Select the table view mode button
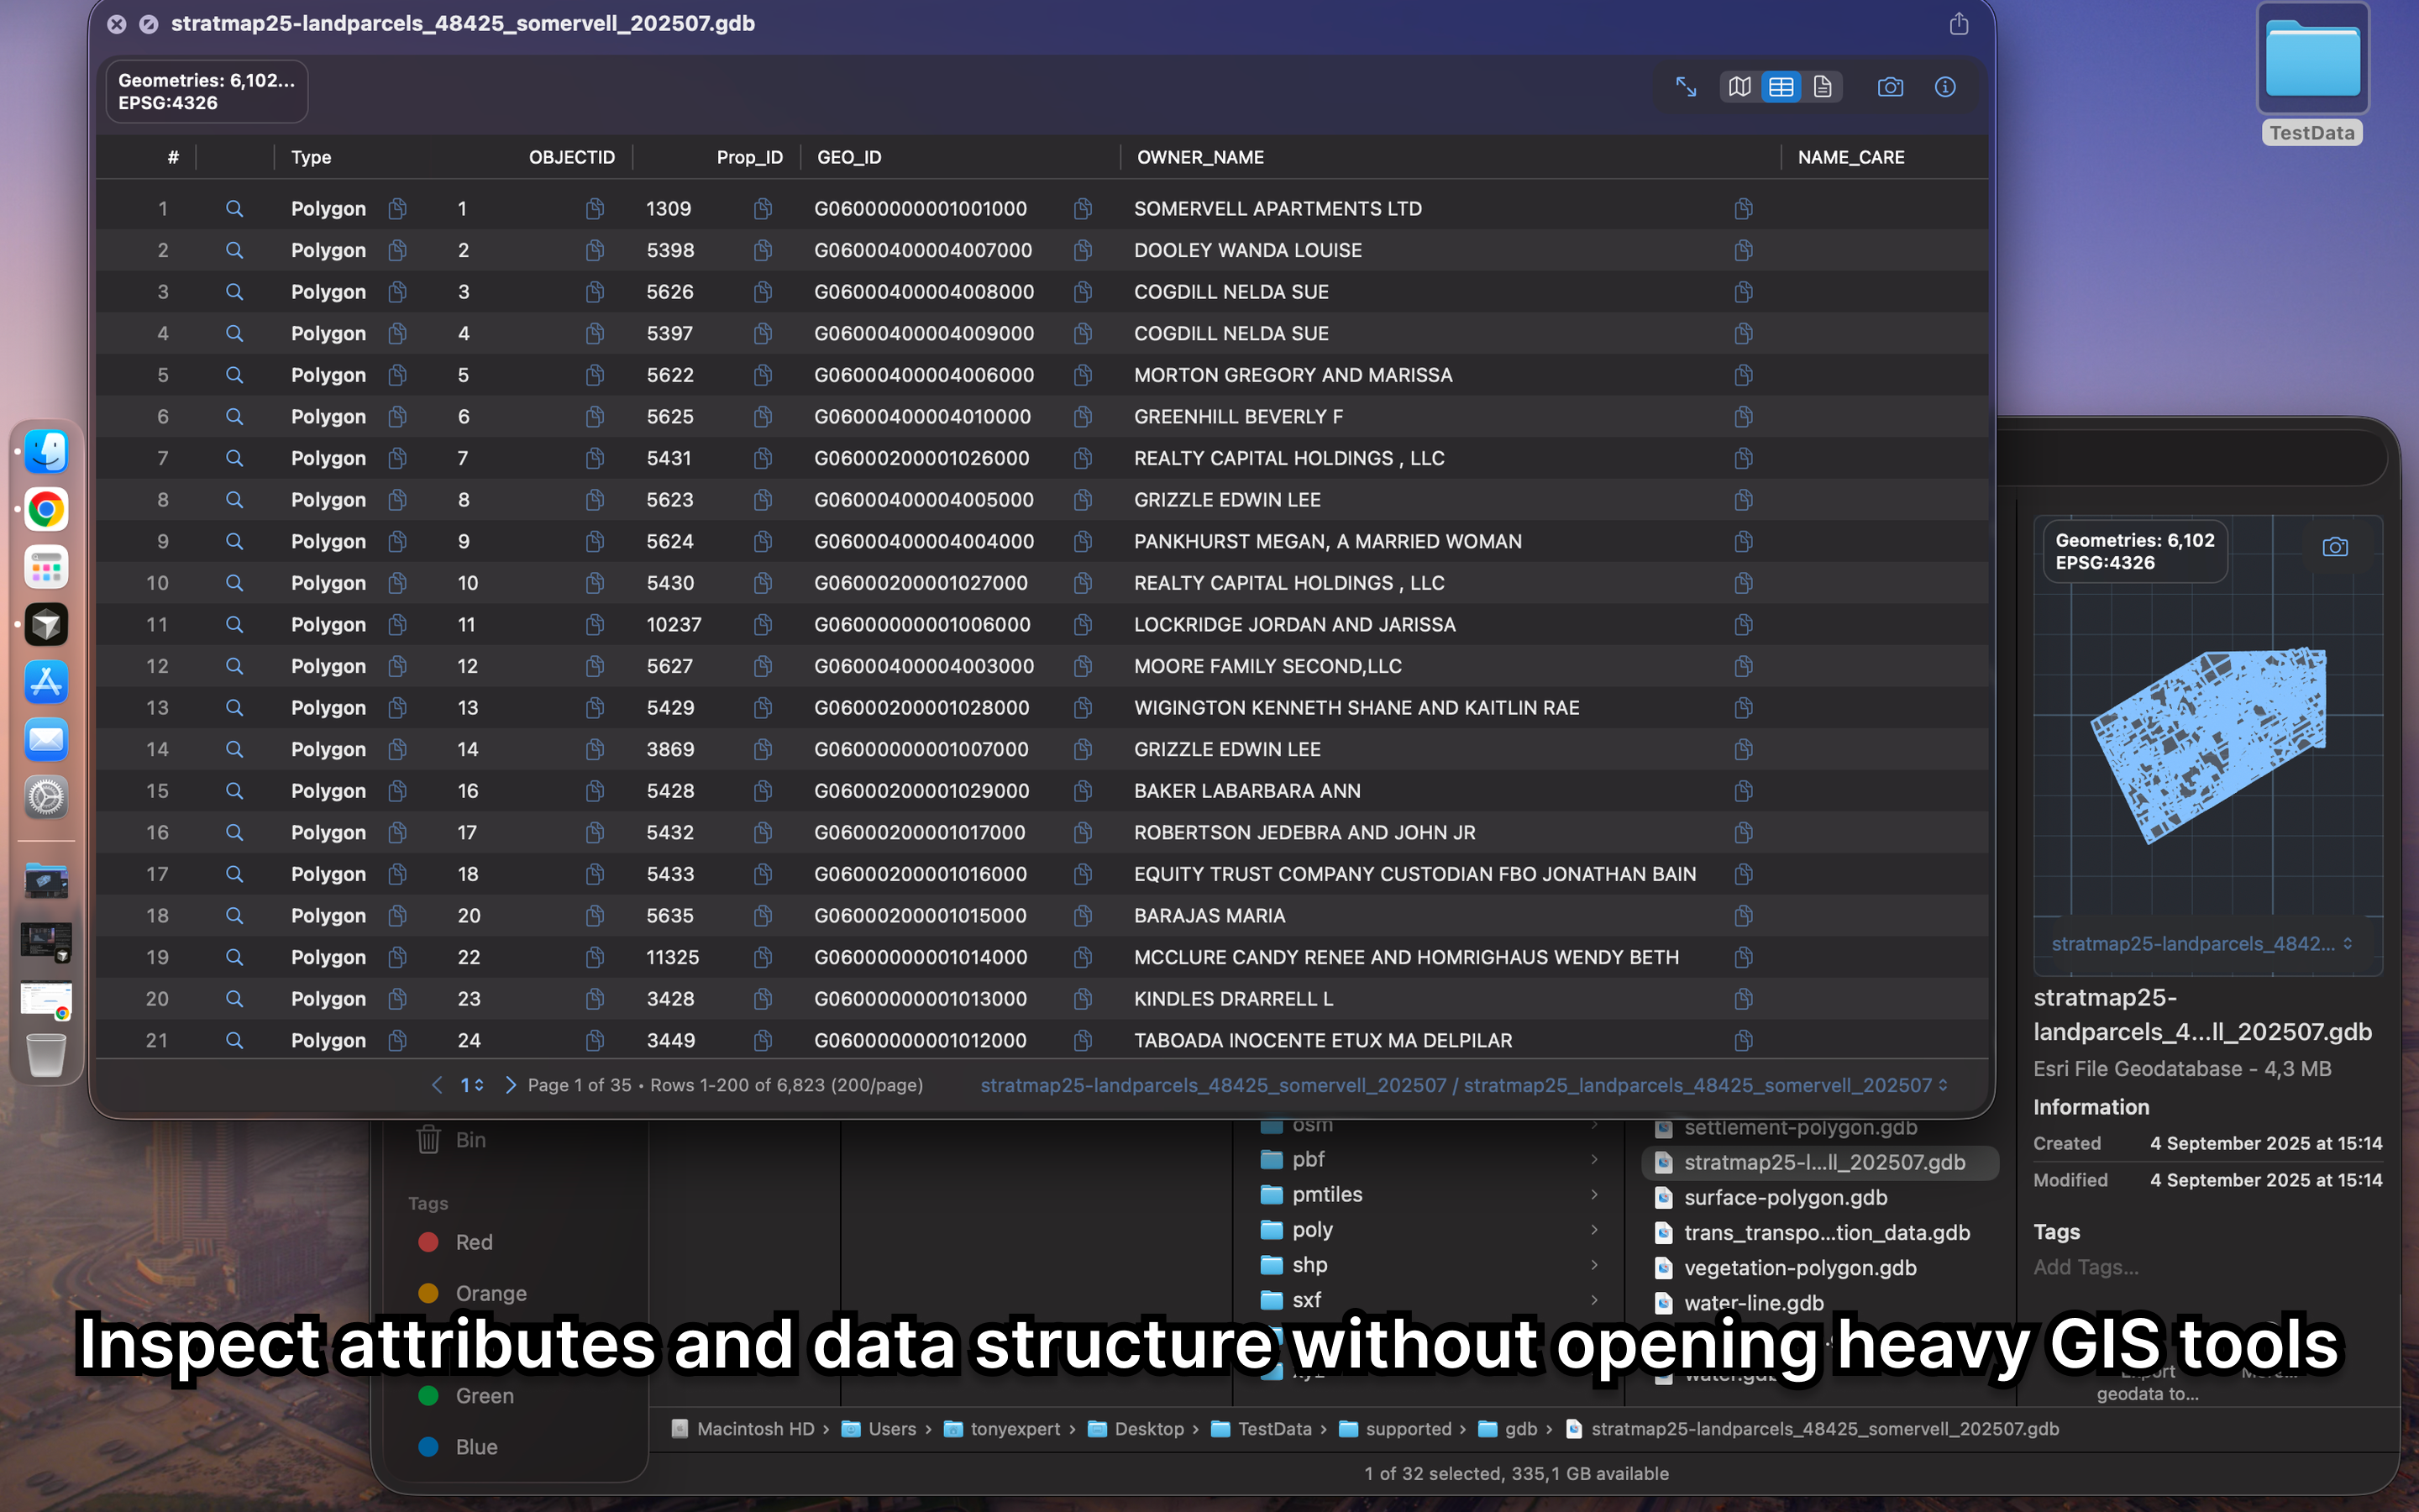 pyautogui.click(x=1781, y=87)
